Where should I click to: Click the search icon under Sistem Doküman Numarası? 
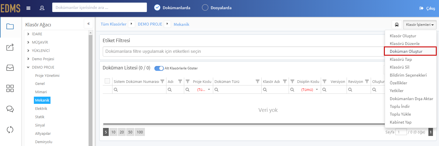tap(116, 90)
